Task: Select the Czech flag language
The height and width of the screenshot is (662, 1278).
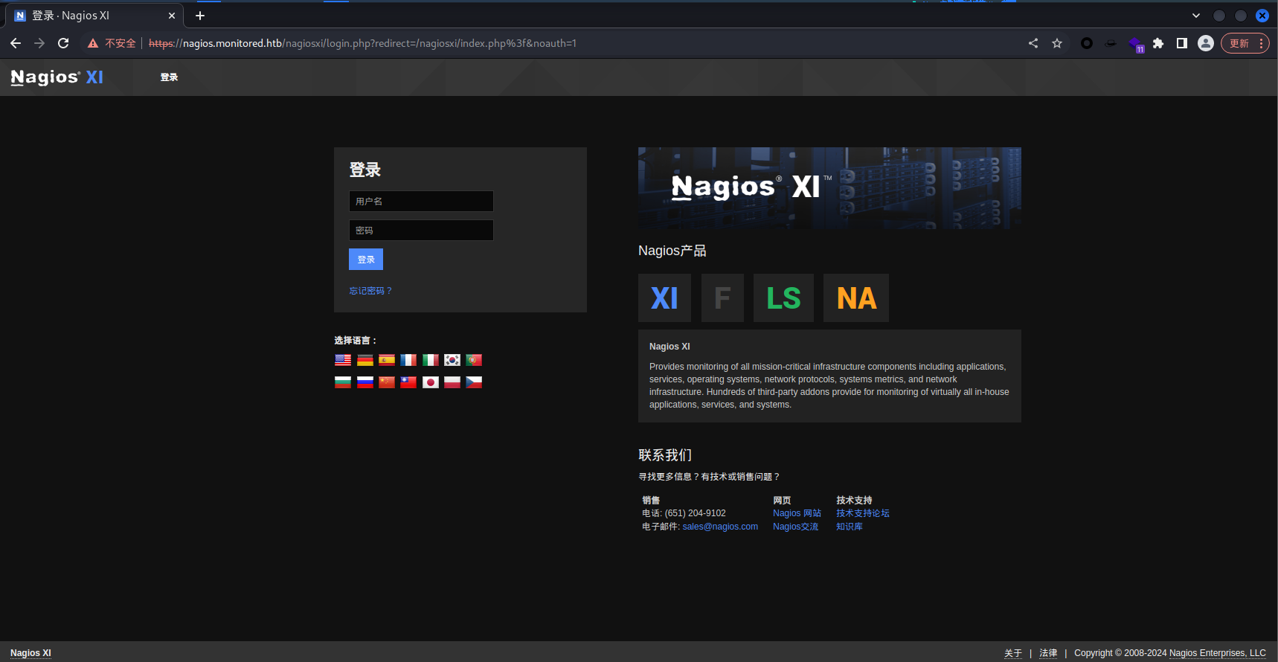Action: coord(474,382)
